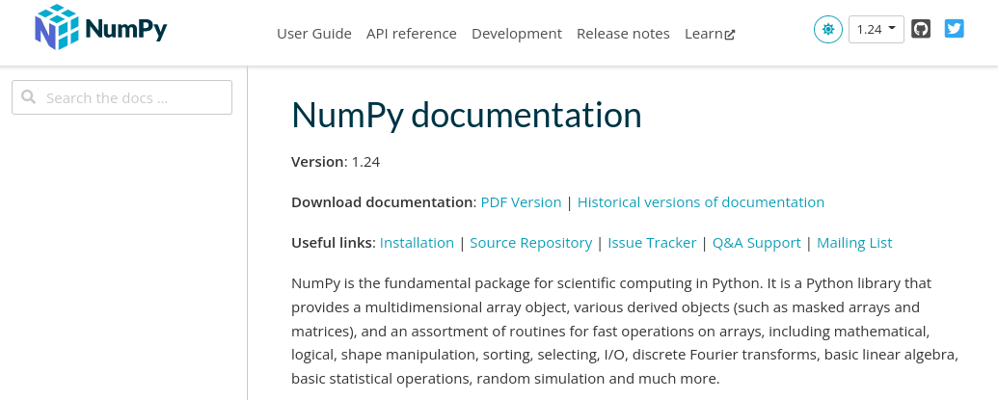Click the 'Download documentation' label
The image size is (998, 400).
(x=383, y=202)
